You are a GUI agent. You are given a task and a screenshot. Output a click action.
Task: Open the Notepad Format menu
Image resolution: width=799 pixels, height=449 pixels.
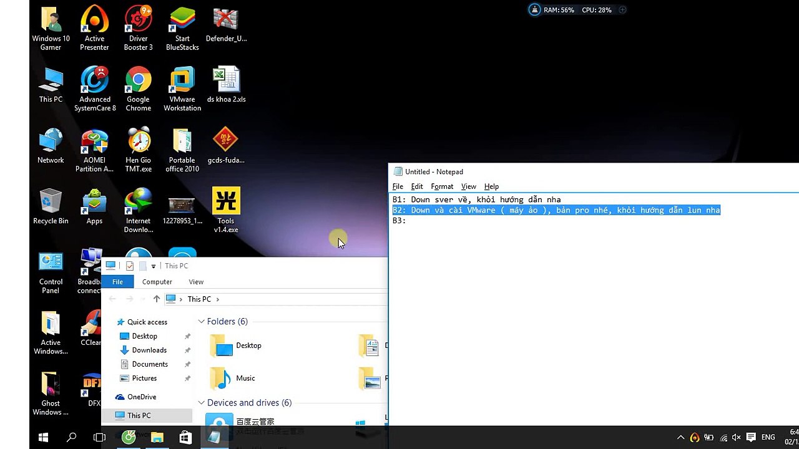[442, 186]
